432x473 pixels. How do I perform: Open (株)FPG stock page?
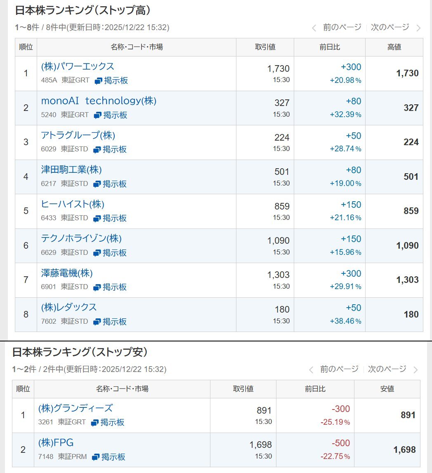coord(56,443)
